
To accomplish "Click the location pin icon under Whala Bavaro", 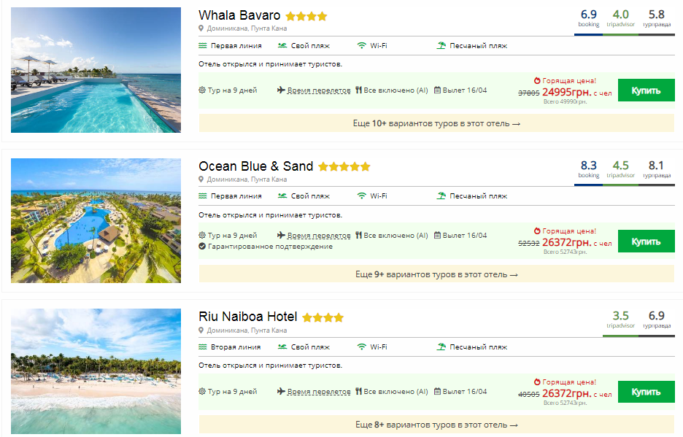I will point(201,28).
